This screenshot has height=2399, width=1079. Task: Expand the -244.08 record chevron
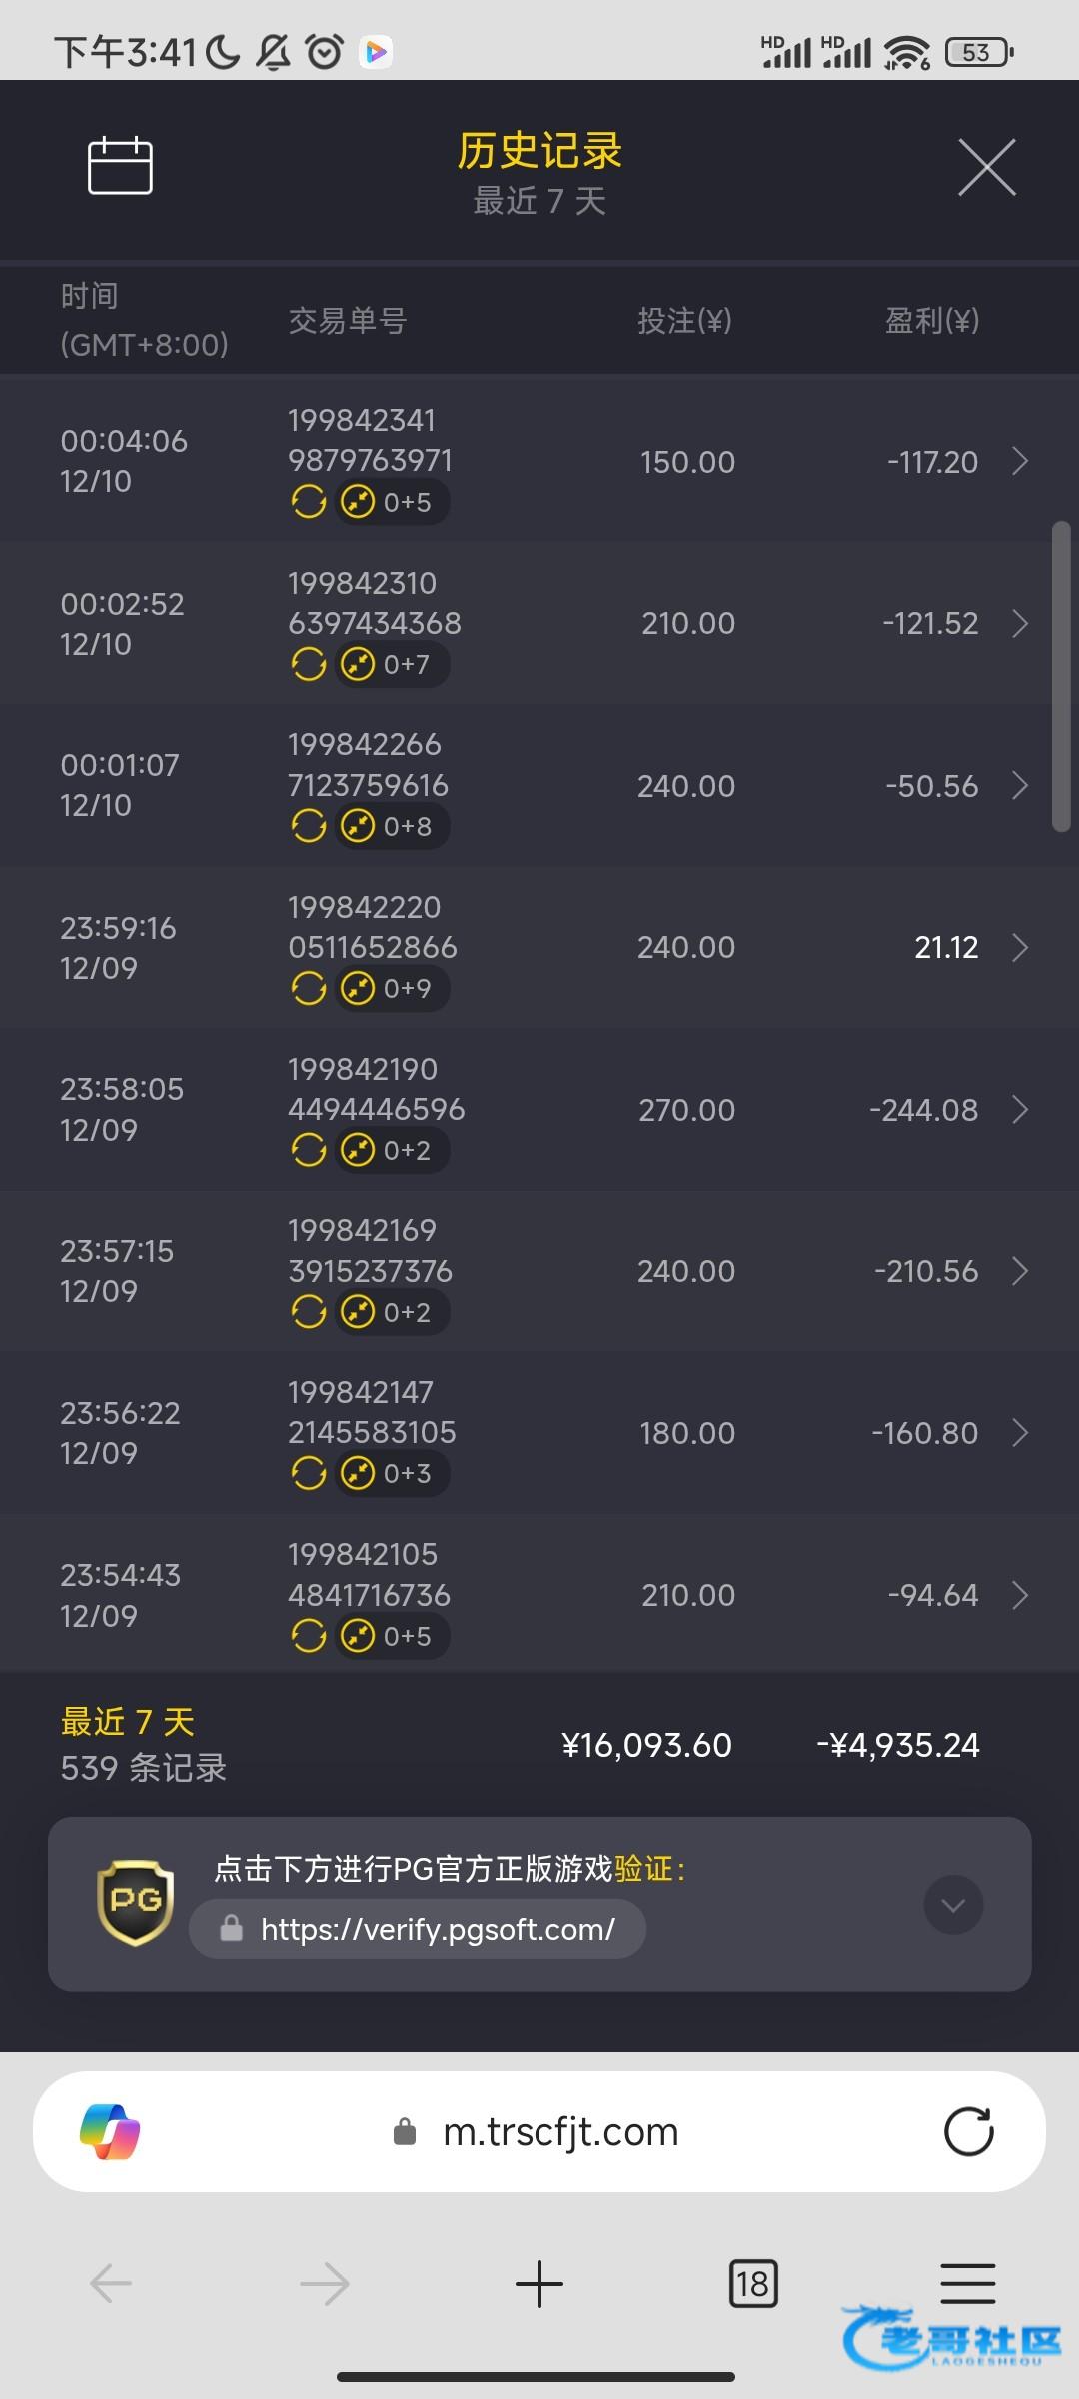[x=1019, y=1110]
